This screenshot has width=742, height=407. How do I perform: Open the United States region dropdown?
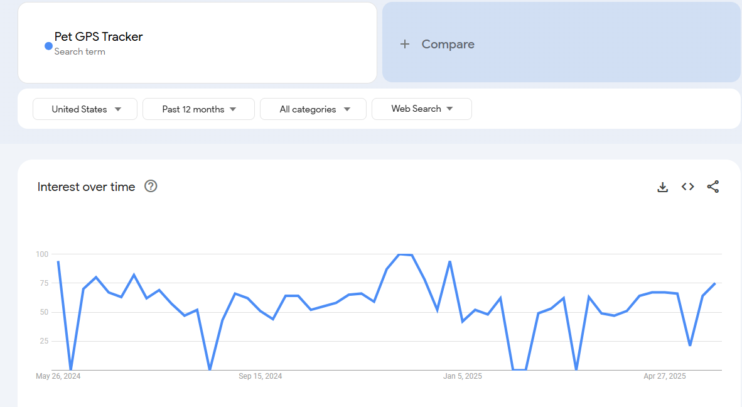click(x=85, y=109)
